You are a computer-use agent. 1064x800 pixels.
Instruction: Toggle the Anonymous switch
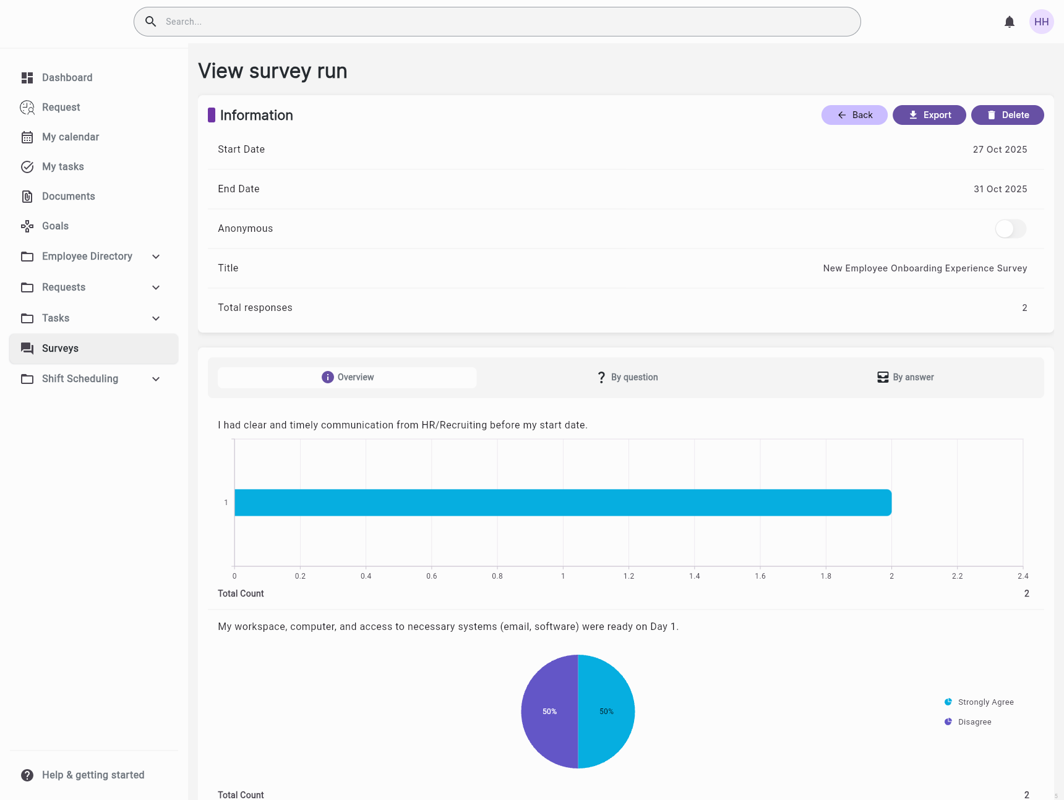(x=1010, y=229)
